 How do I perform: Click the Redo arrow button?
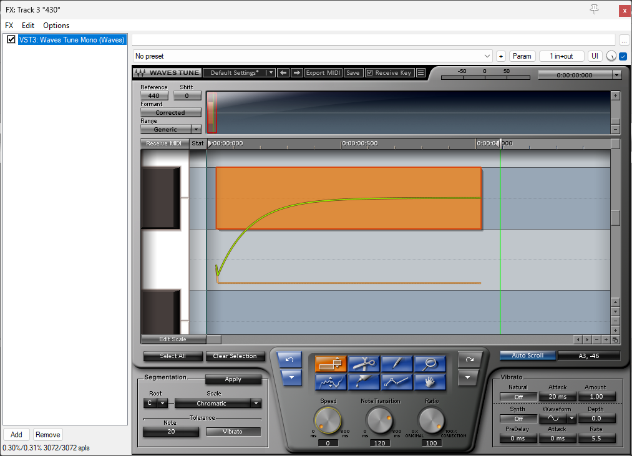[470, 360]
